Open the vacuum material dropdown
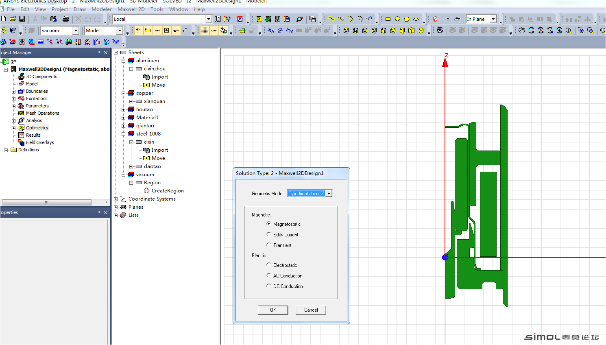 point(76,30)
